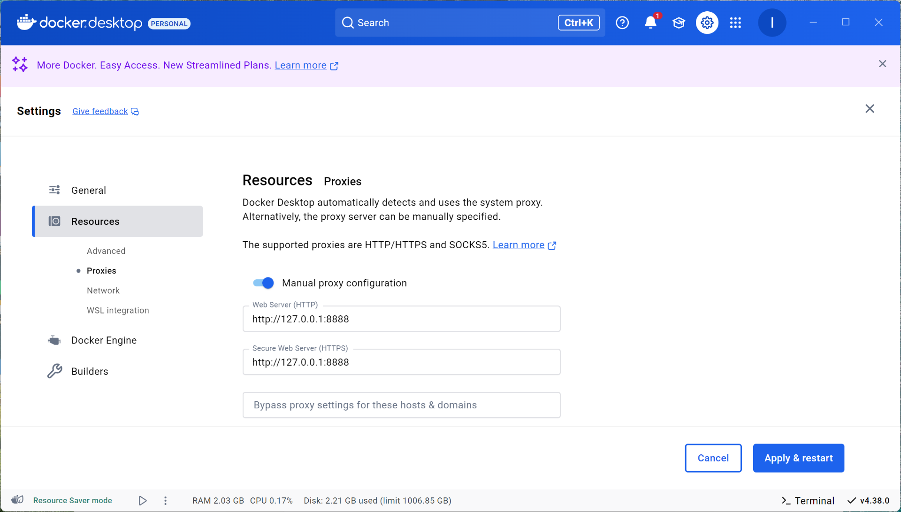
Task: Open the apps grid icon
Action: (x=735, y=23)
